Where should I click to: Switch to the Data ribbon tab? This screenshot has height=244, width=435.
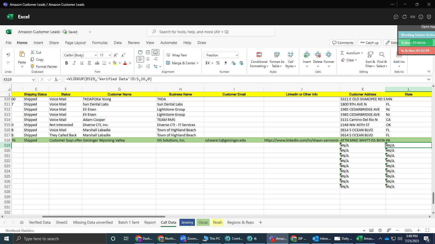click(118, 43)
